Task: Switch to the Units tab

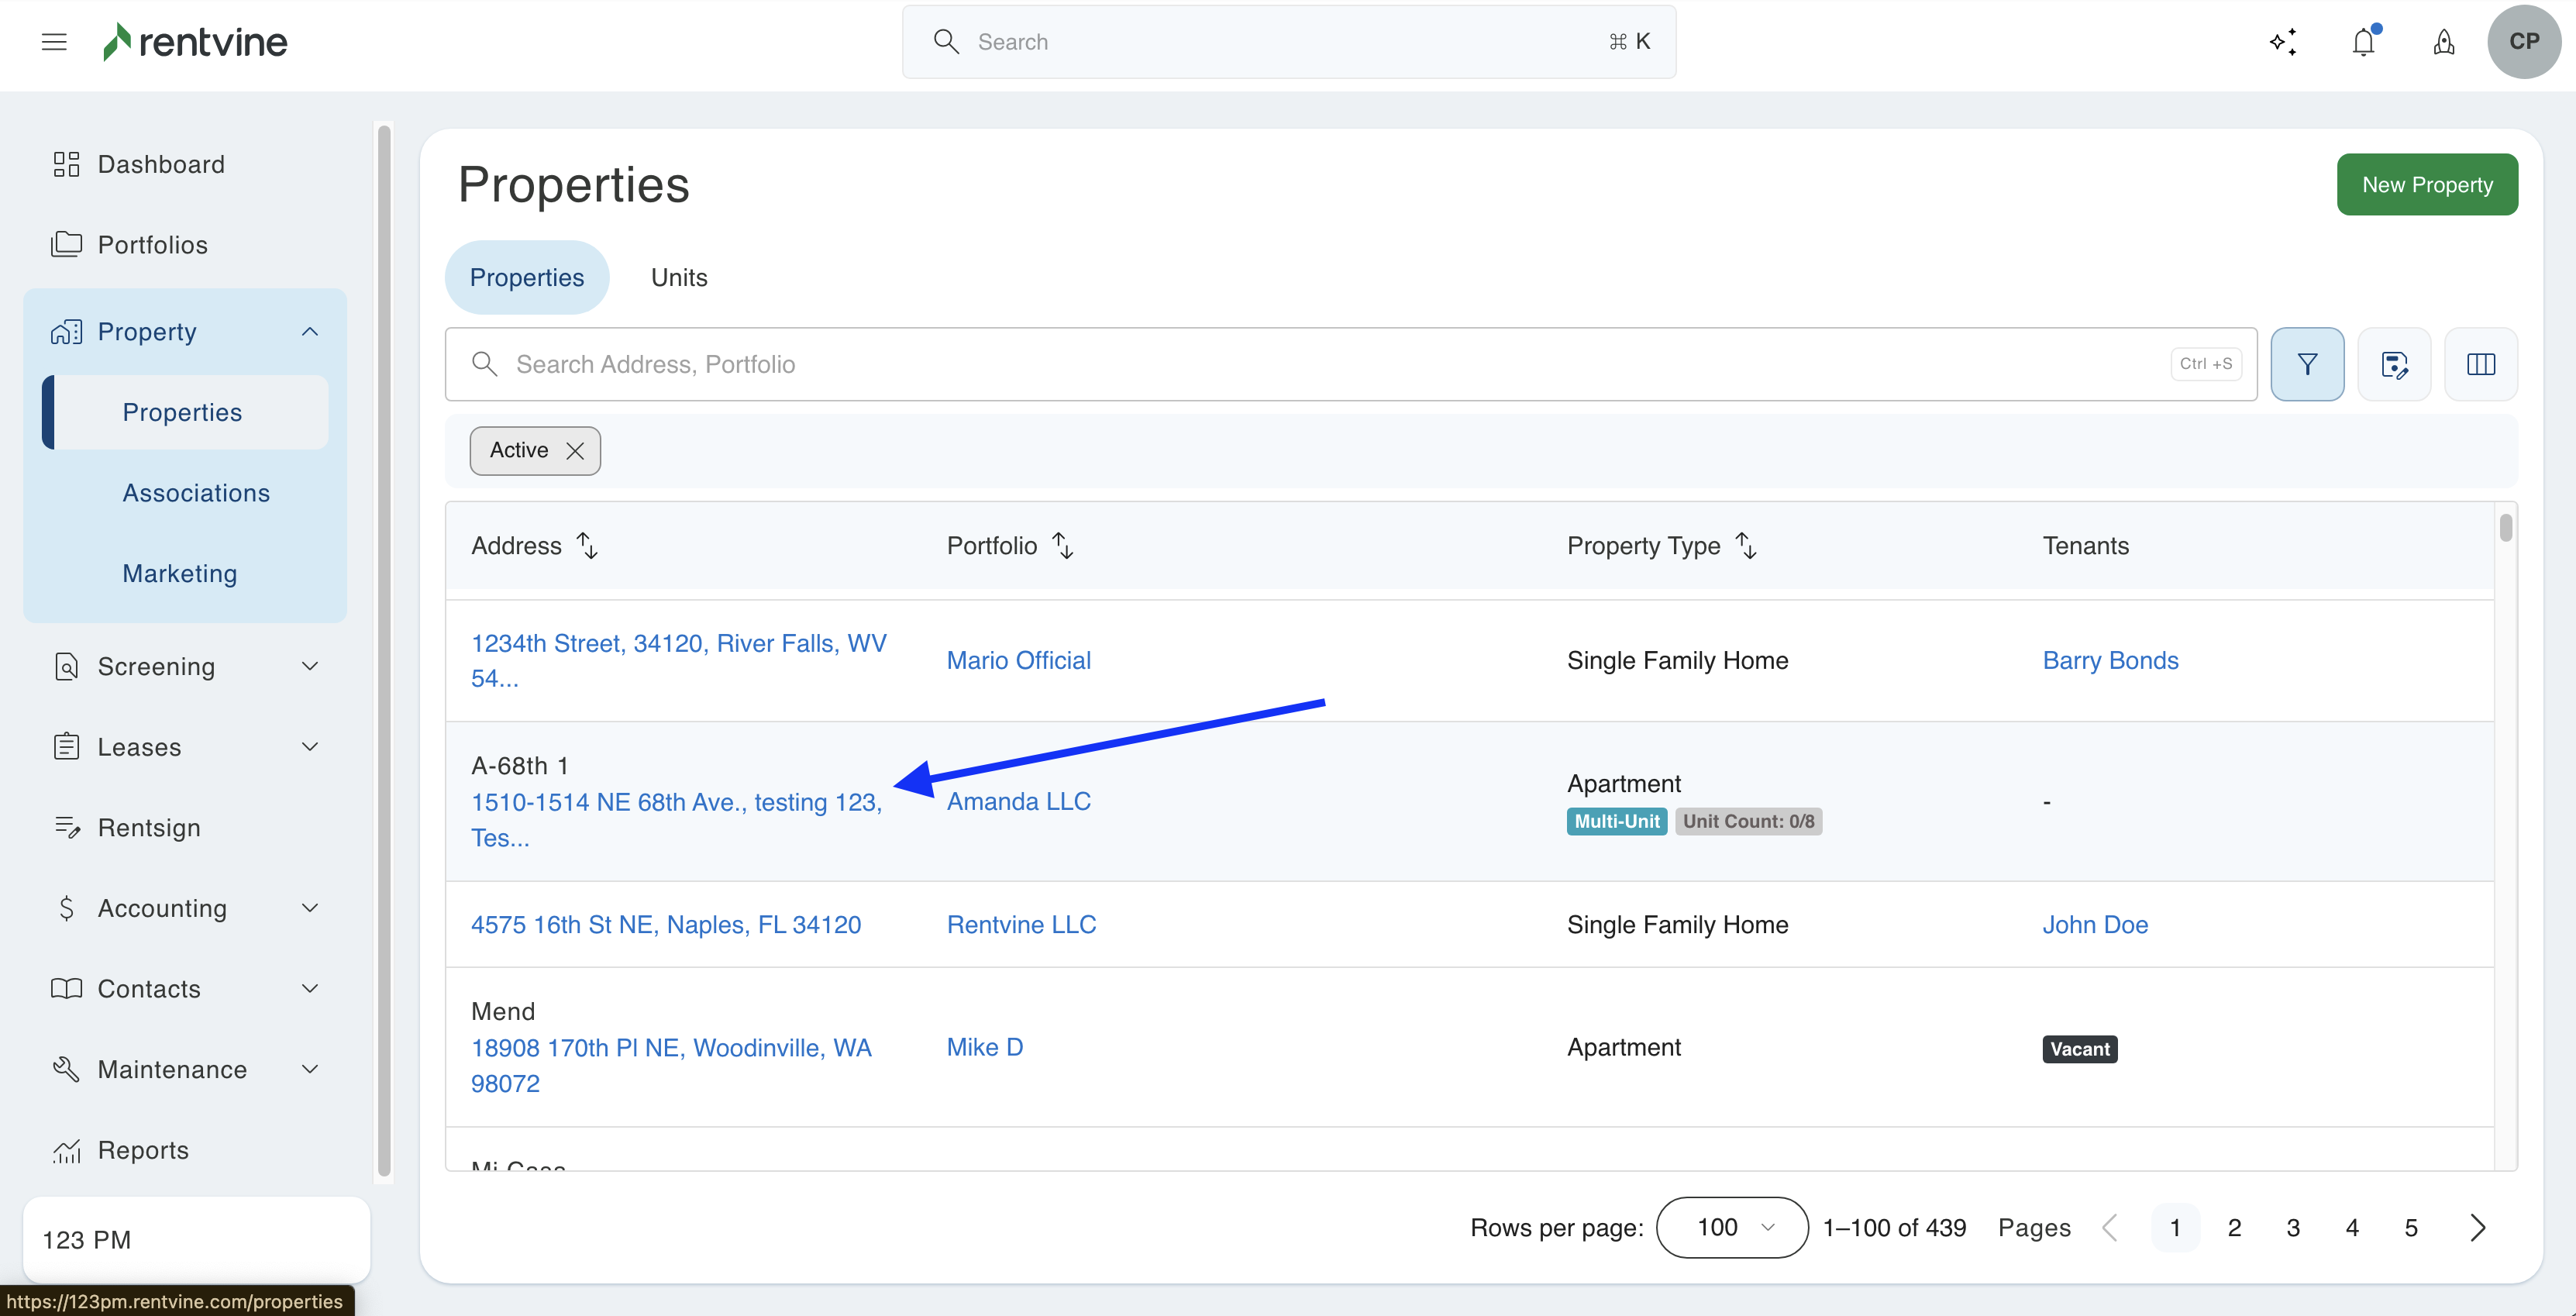Action: pos(679,278)
